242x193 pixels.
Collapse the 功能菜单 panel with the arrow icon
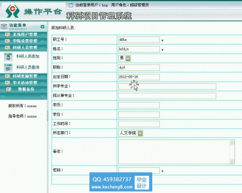42,27
